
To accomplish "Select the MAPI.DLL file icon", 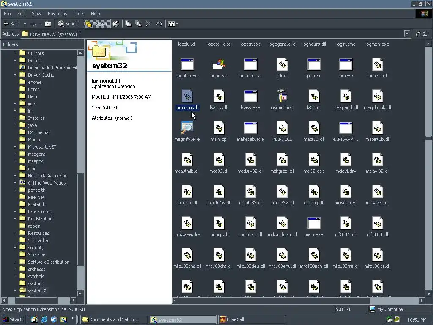I will coord(282,128).
